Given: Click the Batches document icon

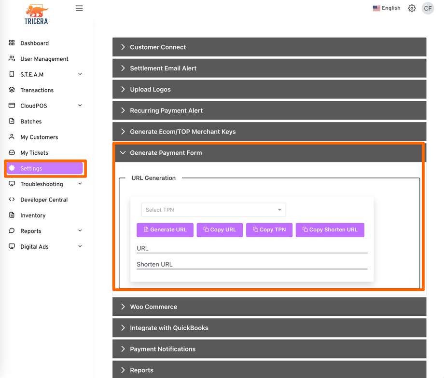Looking at the screenshot, I should coord(12,121).
